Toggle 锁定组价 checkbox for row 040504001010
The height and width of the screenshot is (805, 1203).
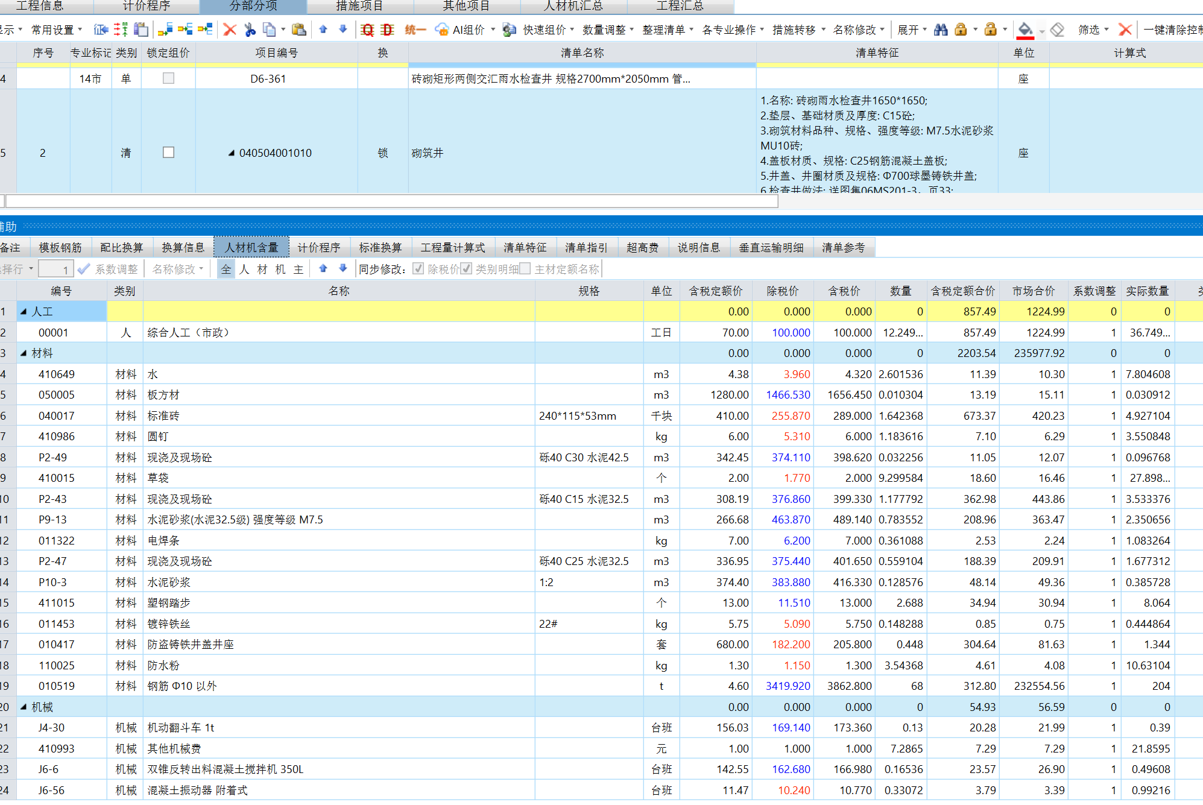coord(169,153)
